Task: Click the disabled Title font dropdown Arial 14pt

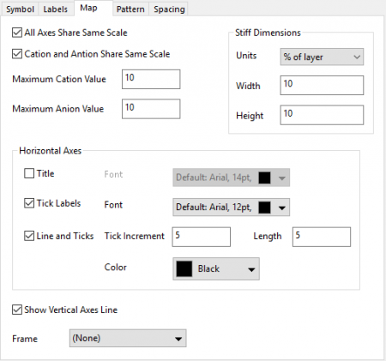Action: coord(231,177)
